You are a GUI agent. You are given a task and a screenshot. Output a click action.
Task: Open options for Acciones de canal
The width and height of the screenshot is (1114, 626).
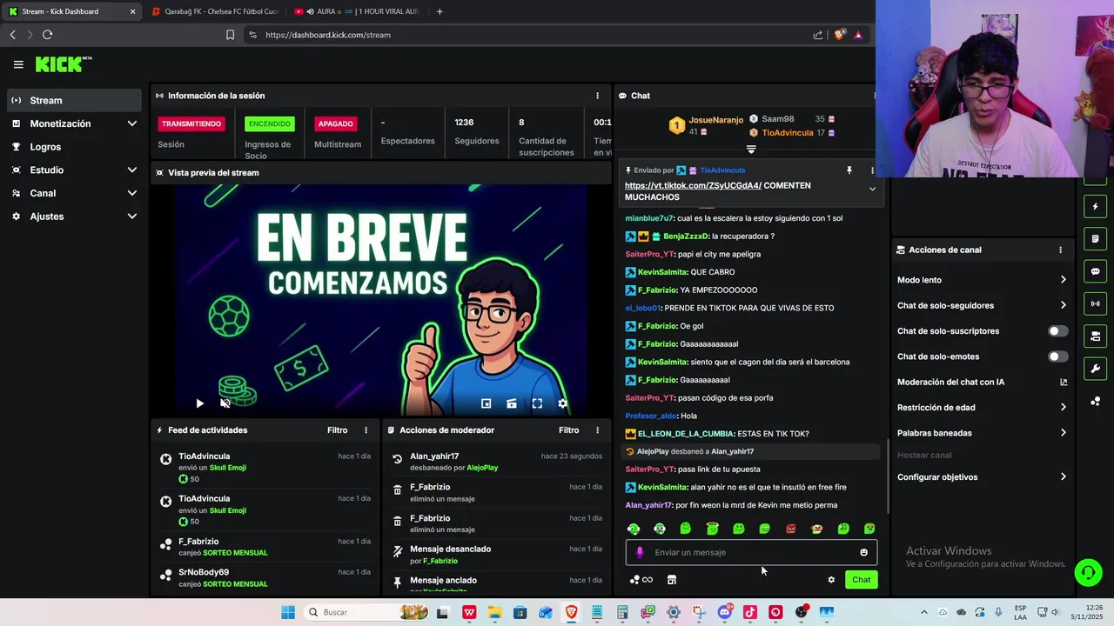(x=1060, y=250)
